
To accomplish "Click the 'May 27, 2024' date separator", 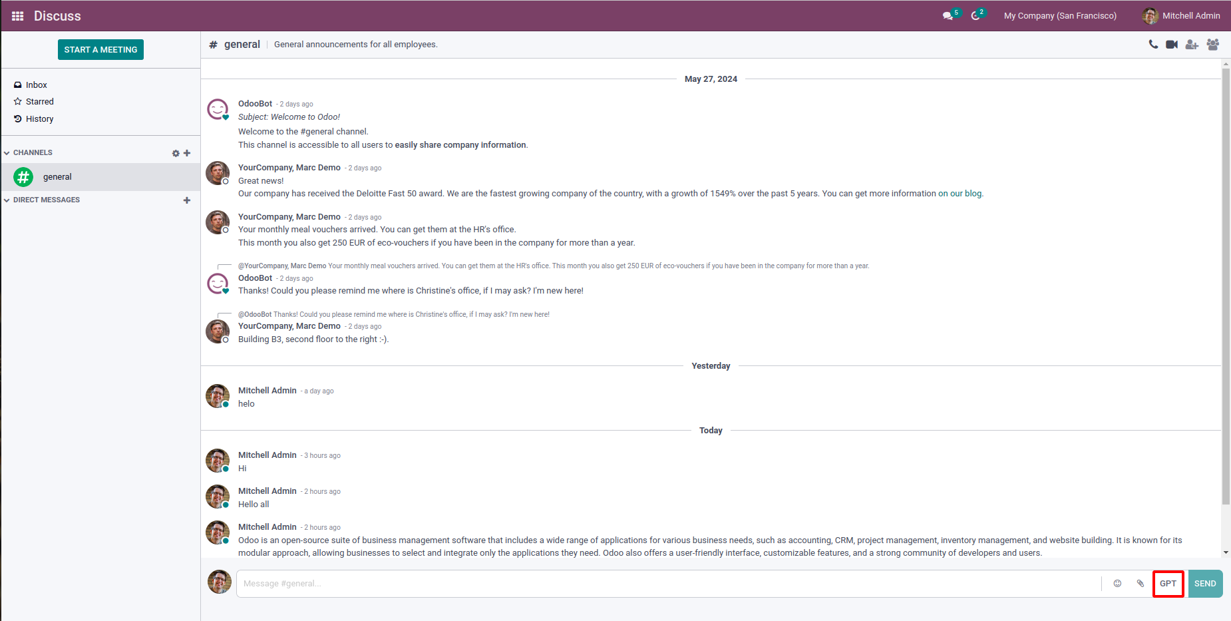I will pos(711,79).
